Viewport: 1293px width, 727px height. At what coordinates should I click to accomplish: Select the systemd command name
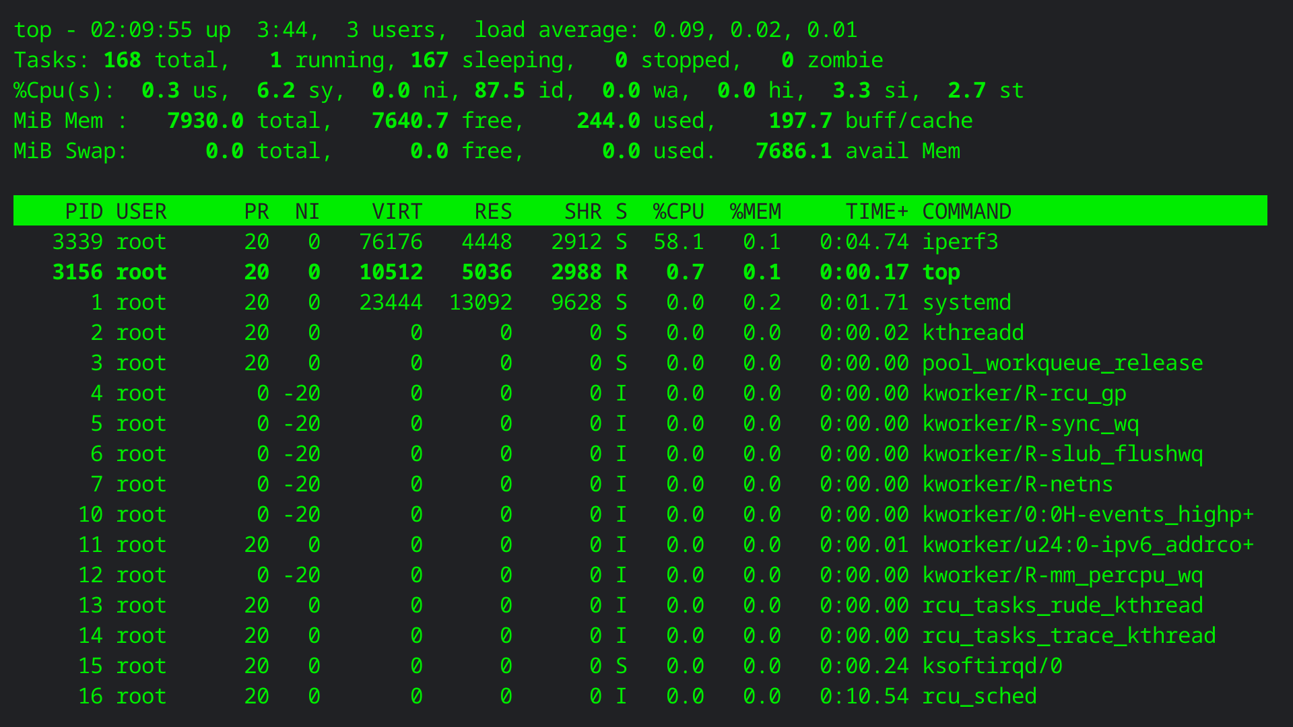pyautogui.click(x=967, y=302)
